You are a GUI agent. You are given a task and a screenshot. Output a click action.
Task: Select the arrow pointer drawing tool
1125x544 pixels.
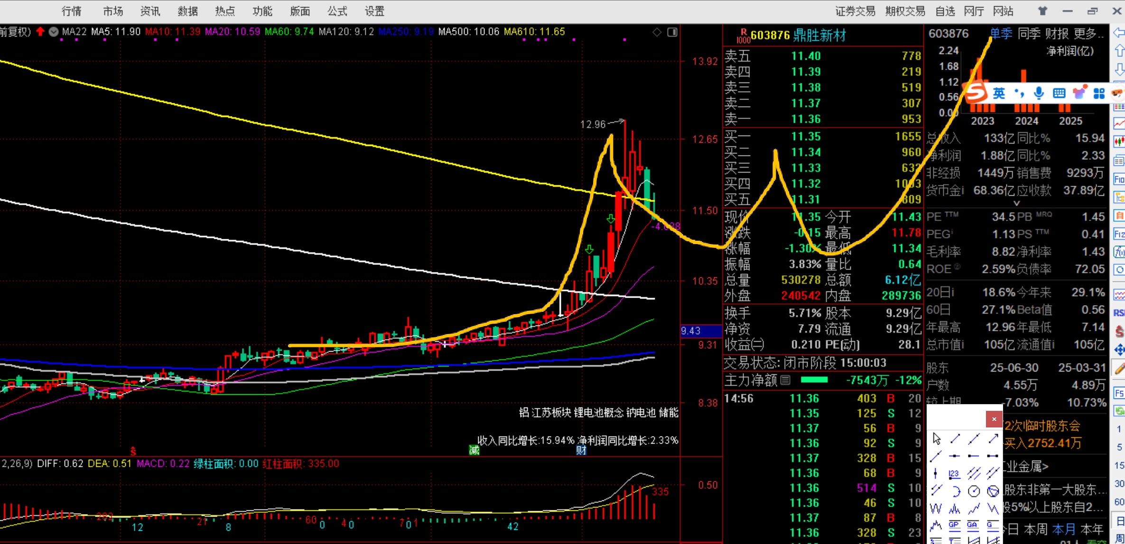click(x=937, y=438)
